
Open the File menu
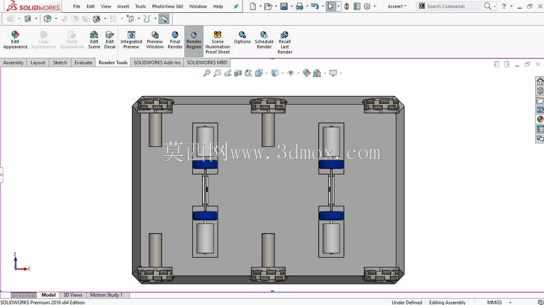tap(77, 6)
